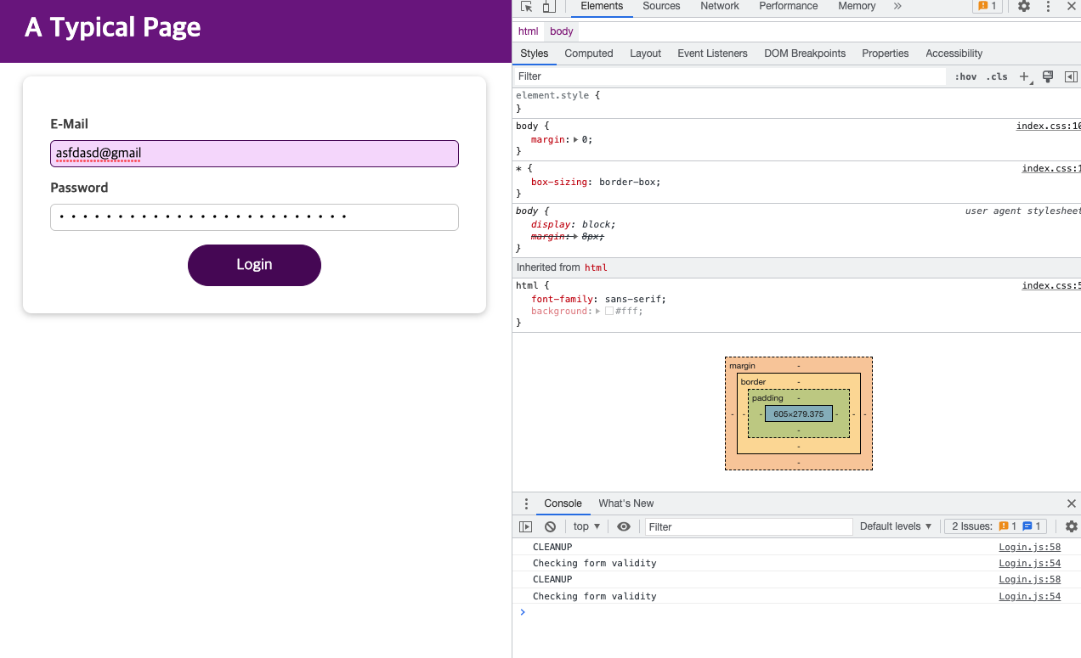This screenshot has height=658, width=1081.
Task: Open the DevTools three-dot customize menu
Action: pyautogui.click(x=1048, y=6)
